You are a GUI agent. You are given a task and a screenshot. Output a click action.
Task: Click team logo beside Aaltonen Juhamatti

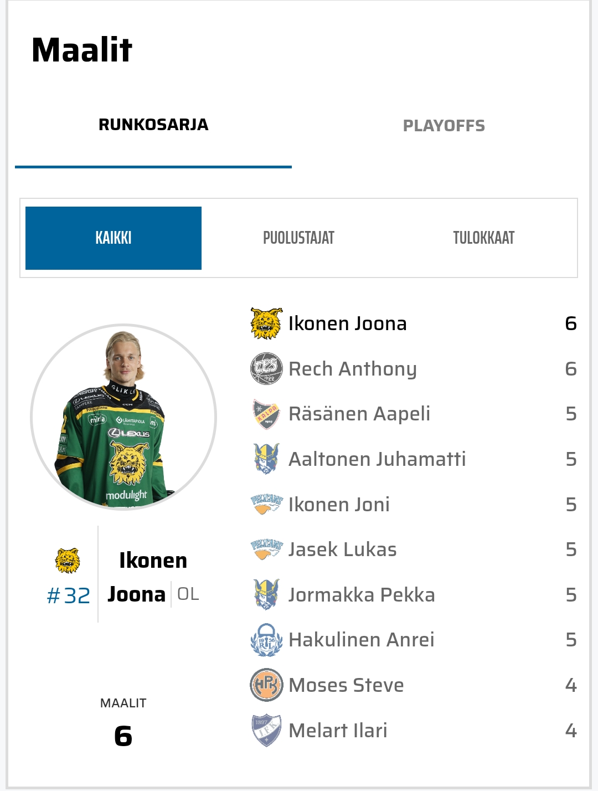(x=266, y=459)
